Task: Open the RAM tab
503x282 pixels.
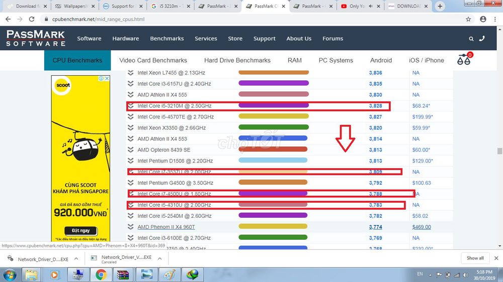Action: (x=294, y=60)
